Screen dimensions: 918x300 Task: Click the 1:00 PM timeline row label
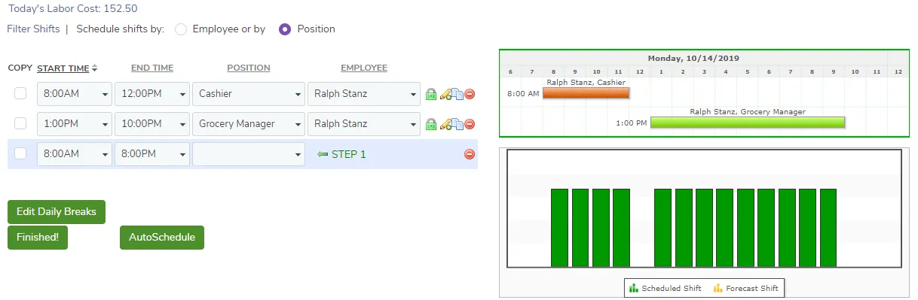pyautogui.click(x=632, y=123)
